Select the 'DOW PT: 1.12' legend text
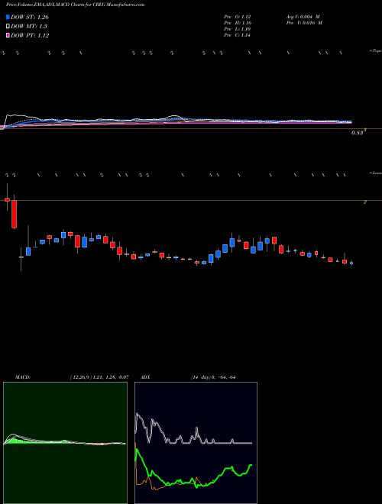 [x=30, y=35]
